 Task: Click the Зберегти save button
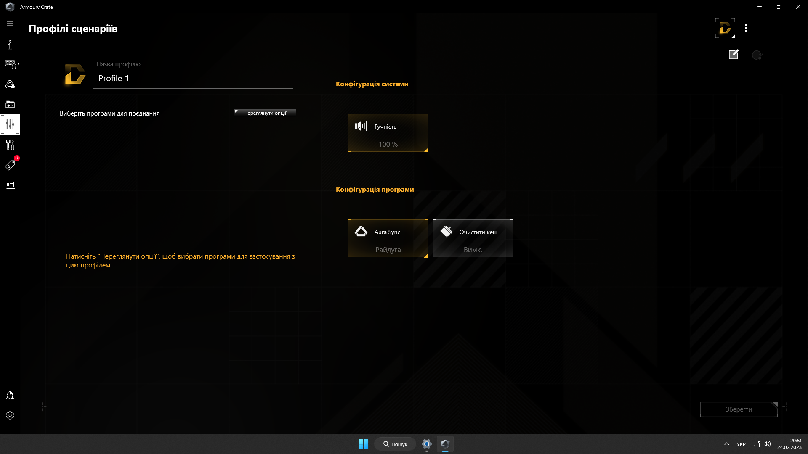coord(739,409)
